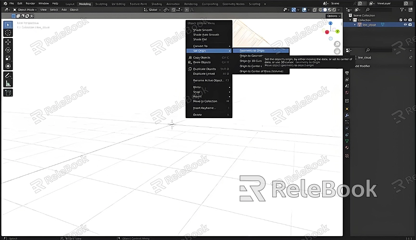416x240 pixels.
Task: Toggle visibility eye for line_cloud in outliner
Action: point(405,24)
